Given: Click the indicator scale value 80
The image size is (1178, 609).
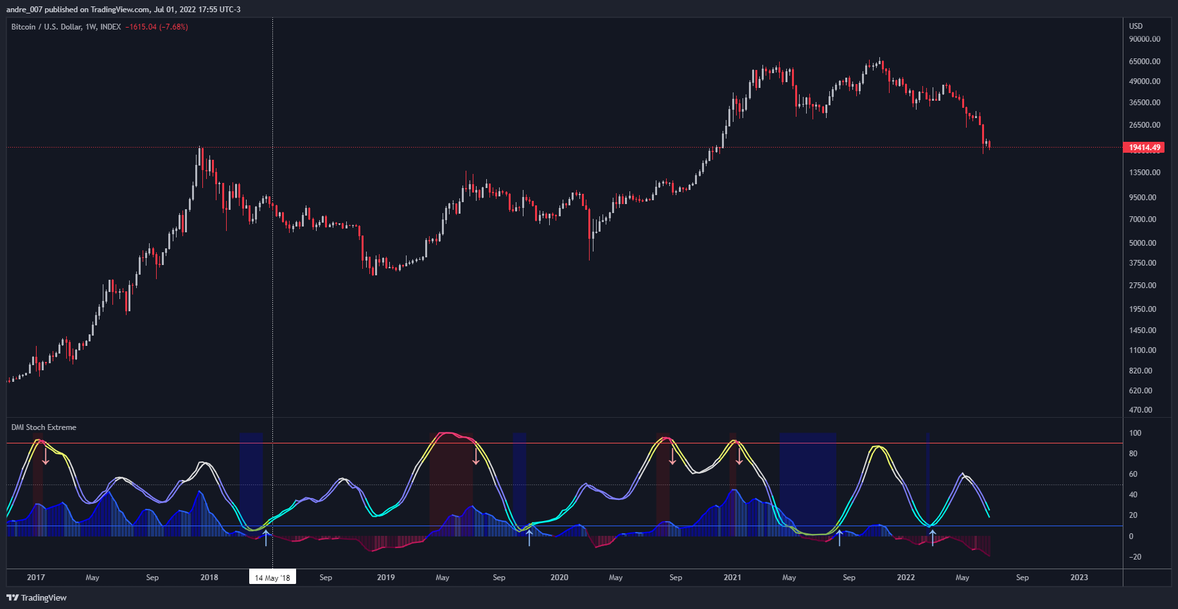Looking at the screenshot, I should pyautogui.click(x=1134, y=454).
